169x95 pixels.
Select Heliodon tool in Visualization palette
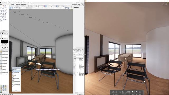[16, 77]
